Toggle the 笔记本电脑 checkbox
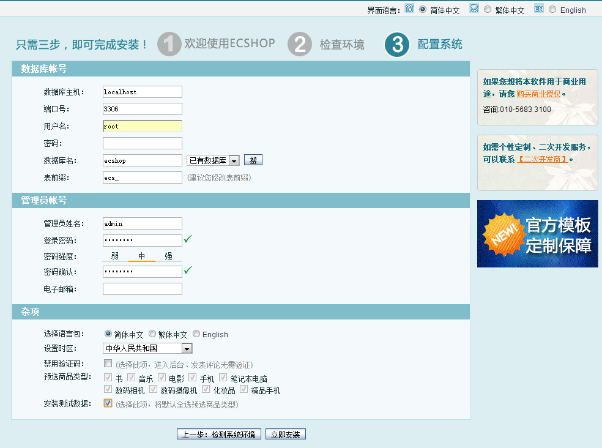This screenshot has height=448, width=602. (223, 377)
